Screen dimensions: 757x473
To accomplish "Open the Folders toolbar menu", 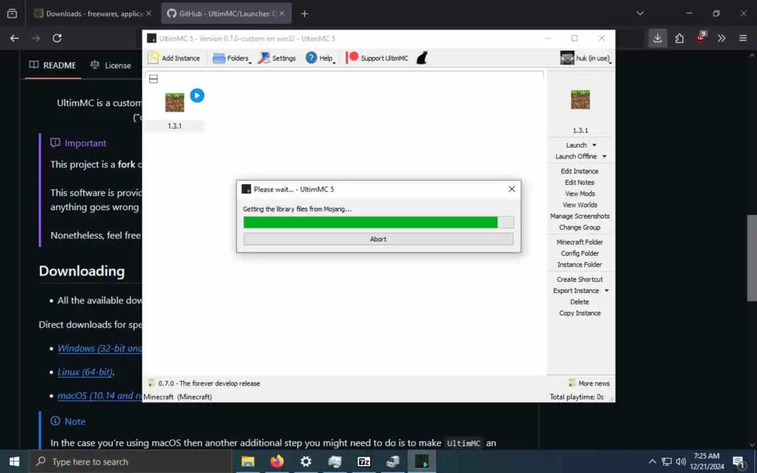I will pyautogui.click(x=231, y=58).
